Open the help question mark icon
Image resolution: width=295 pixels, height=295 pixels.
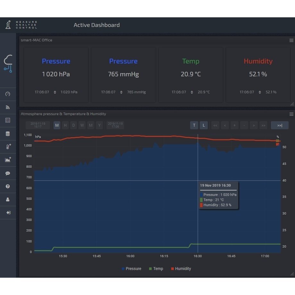pos(8,186)
